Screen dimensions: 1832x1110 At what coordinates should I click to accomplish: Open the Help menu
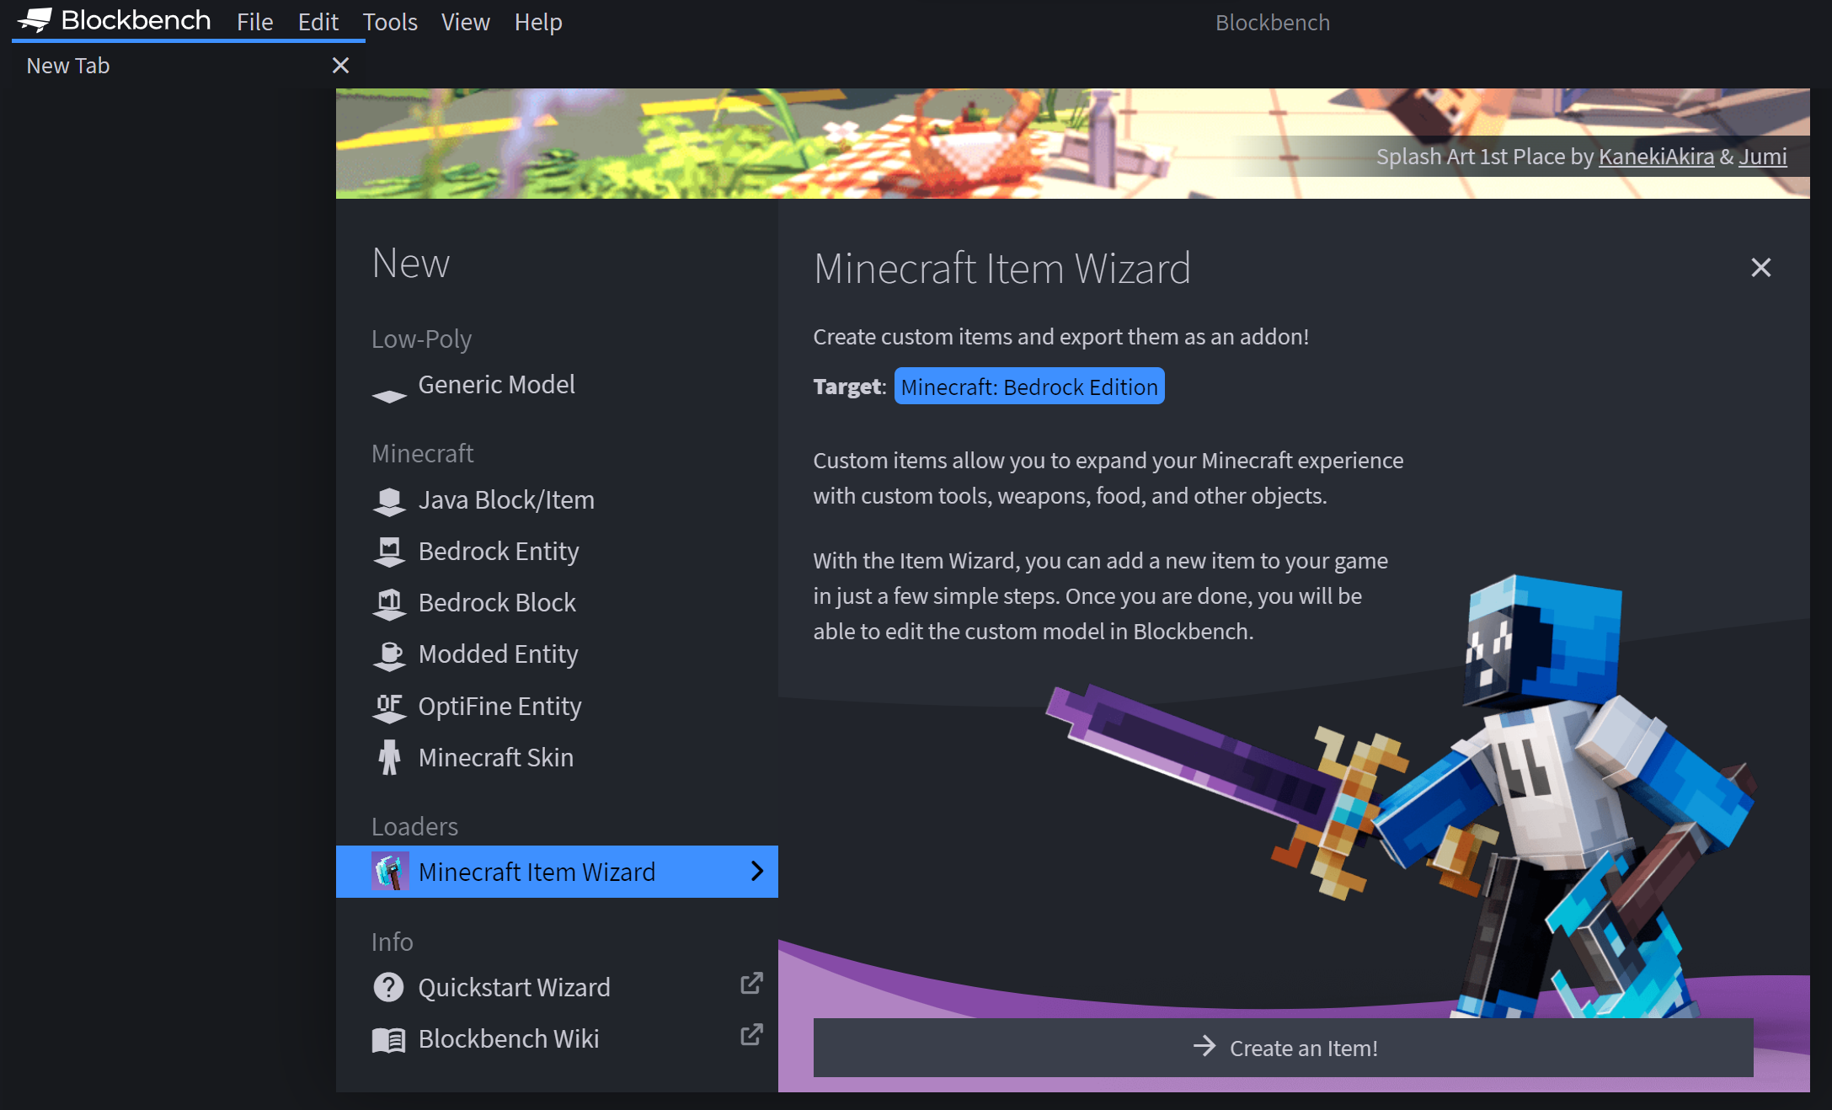point(538,22)
